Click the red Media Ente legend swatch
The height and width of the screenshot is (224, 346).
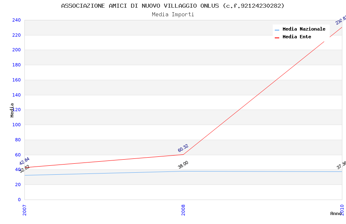[x=277, y=38]
